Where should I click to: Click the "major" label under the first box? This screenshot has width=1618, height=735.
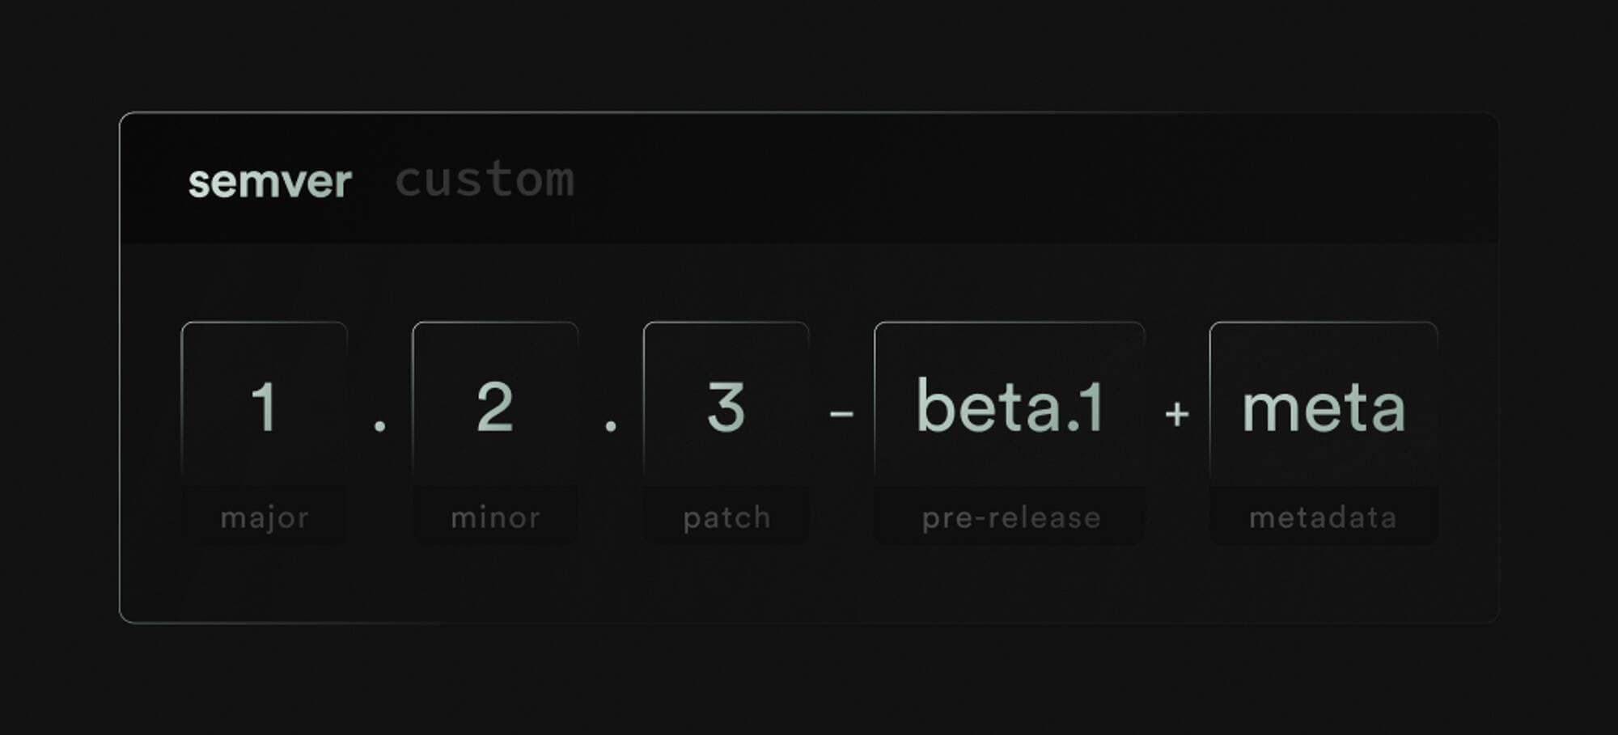(x=265, y=517)
